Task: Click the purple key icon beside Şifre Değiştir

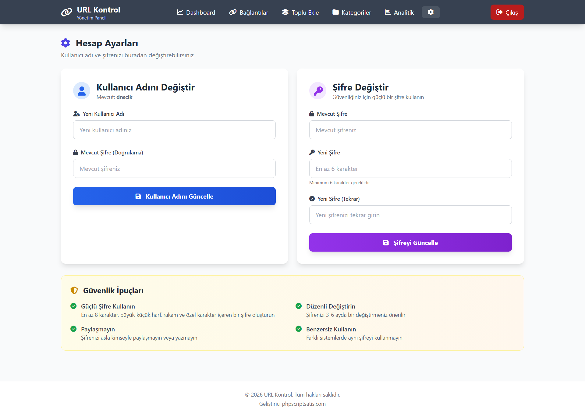Action: coord(318,91)
